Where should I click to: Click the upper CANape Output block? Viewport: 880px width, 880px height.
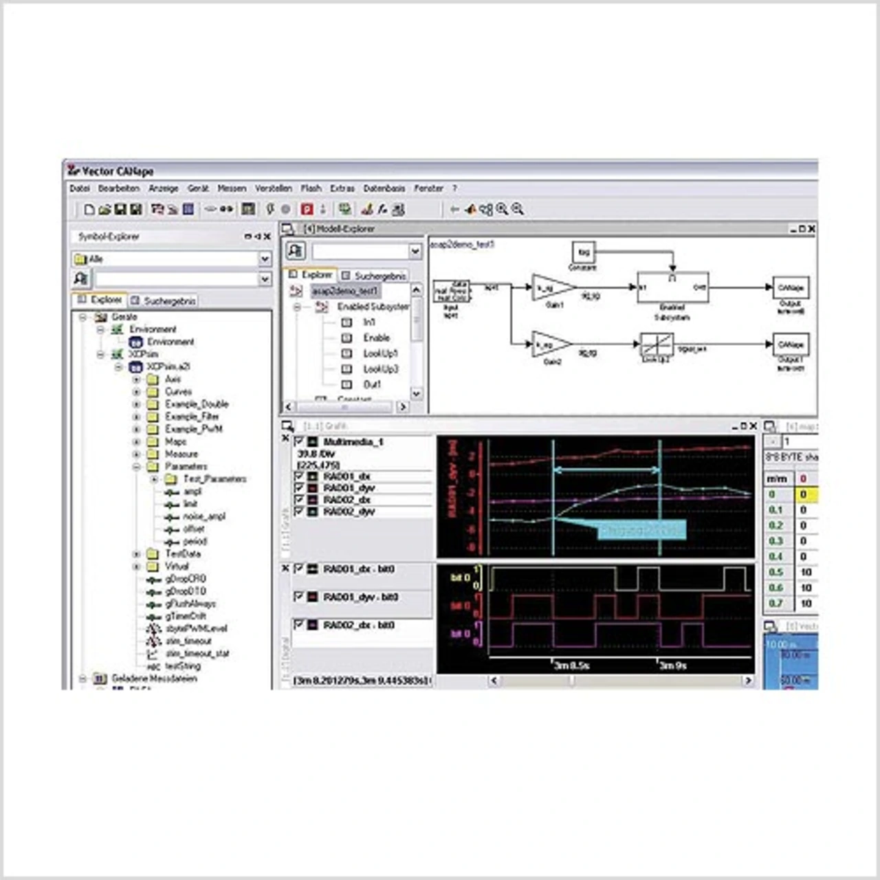point(791,287)
